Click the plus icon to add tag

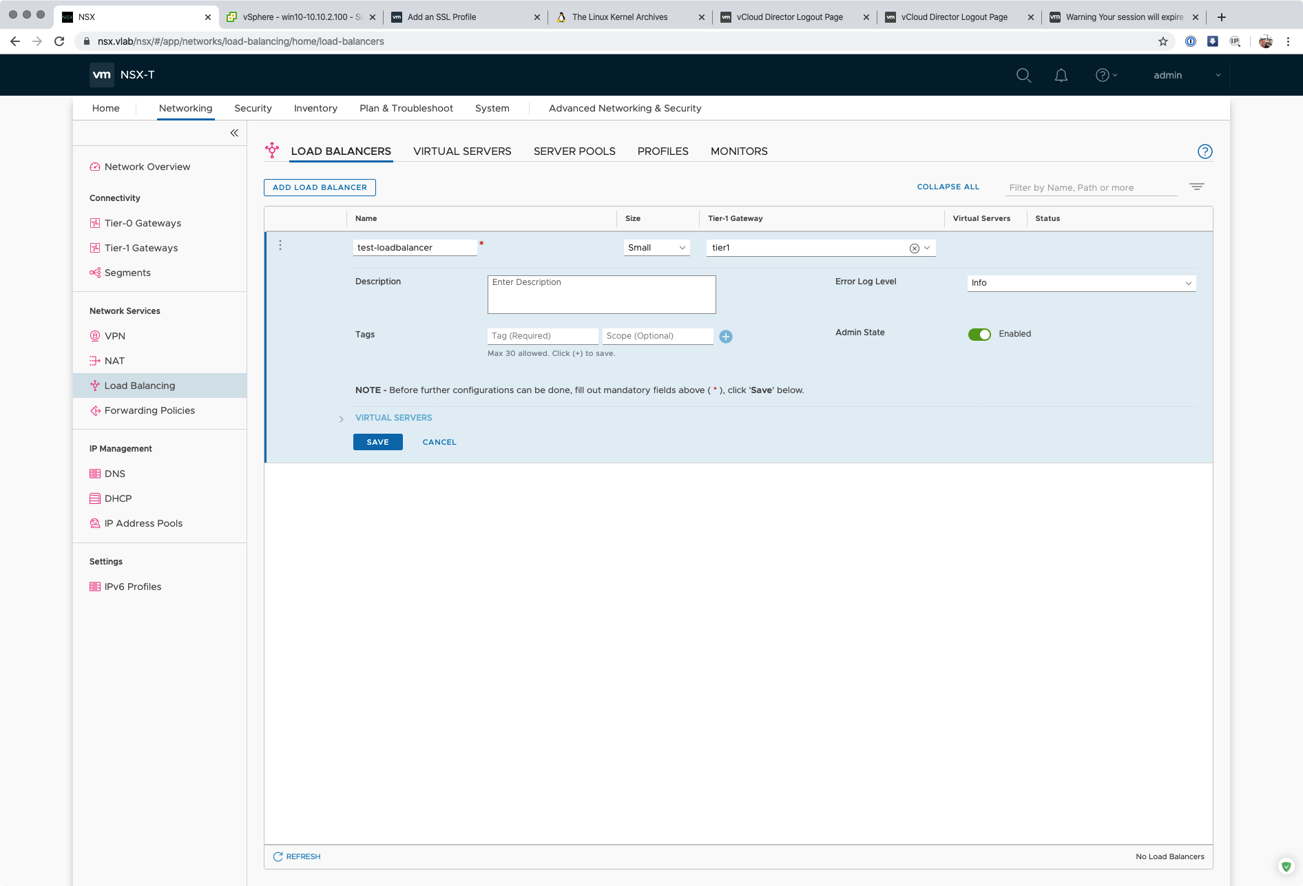pos(725,337)
